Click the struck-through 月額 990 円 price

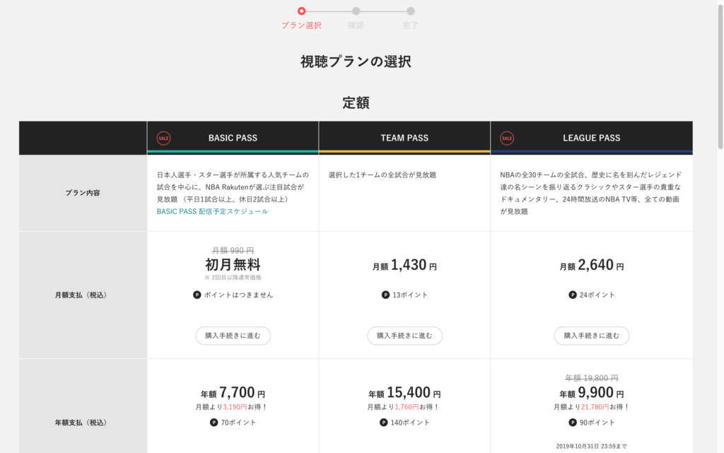233,250
